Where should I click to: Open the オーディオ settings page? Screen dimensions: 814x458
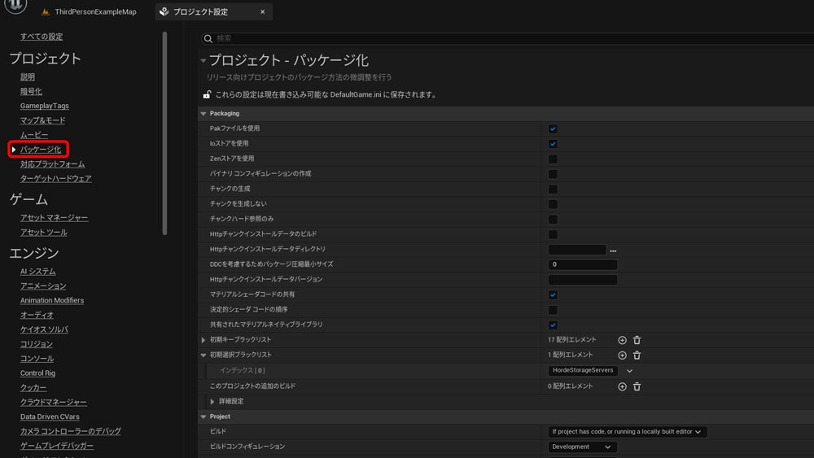[x=37, y=315]
